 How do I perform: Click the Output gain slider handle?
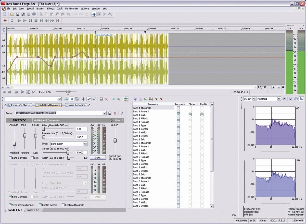(115, 140)
